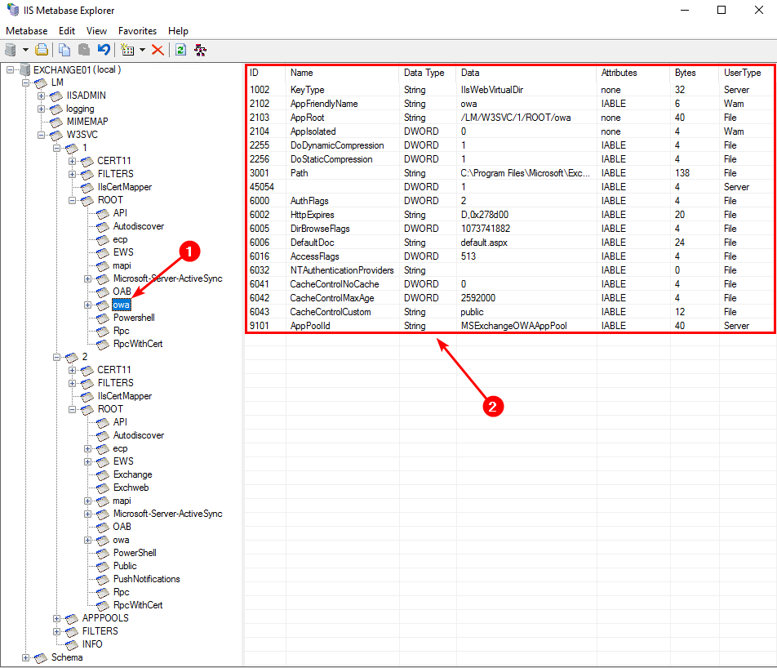Sort by the Data Type column header
The width and height of the screenshot is (777, 668).
424,73
